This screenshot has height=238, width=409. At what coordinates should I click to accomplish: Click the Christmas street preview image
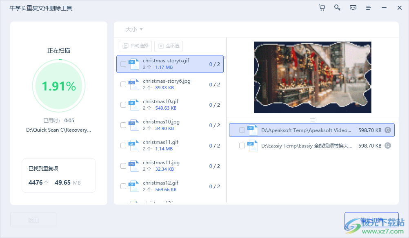point(312,77)
